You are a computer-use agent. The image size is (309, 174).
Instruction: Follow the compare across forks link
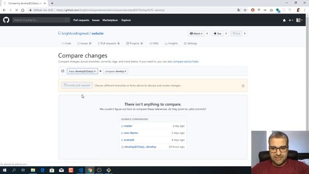[x=185, y=61]
